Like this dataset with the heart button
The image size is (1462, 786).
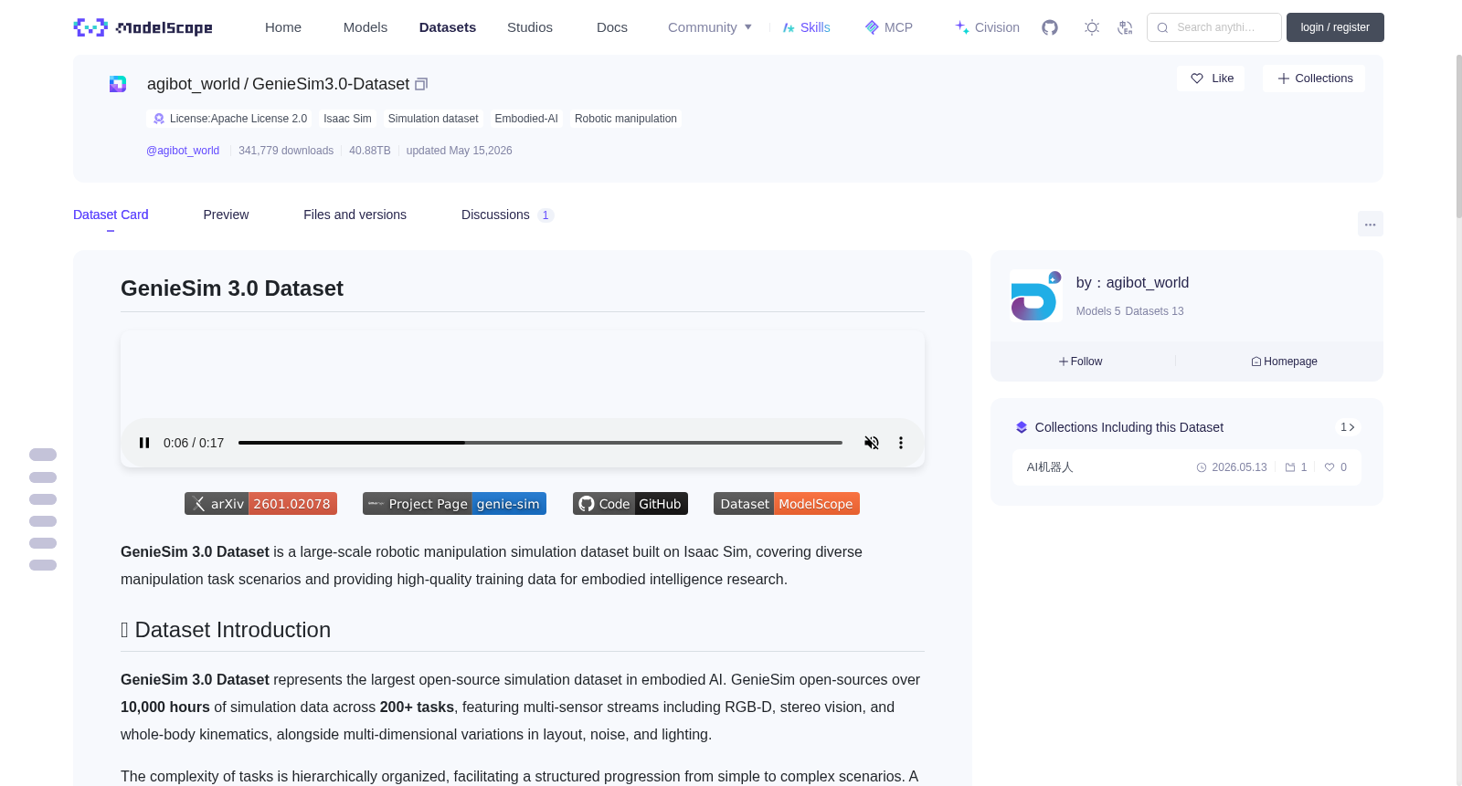1211,79
